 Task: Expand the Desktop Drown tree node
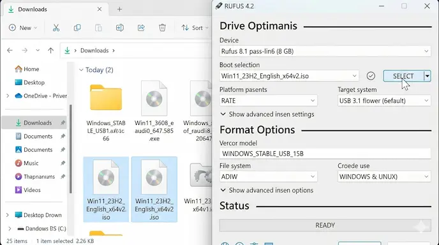[x=8, y=215]
